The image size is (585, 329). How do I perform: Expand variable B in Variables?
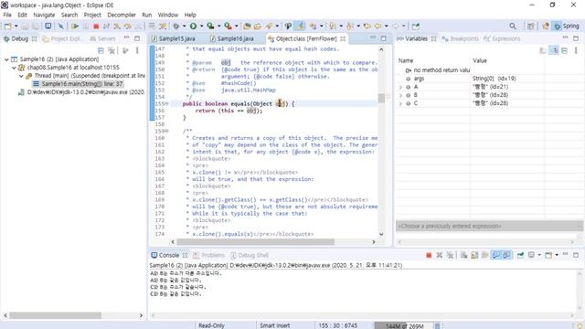401,95
